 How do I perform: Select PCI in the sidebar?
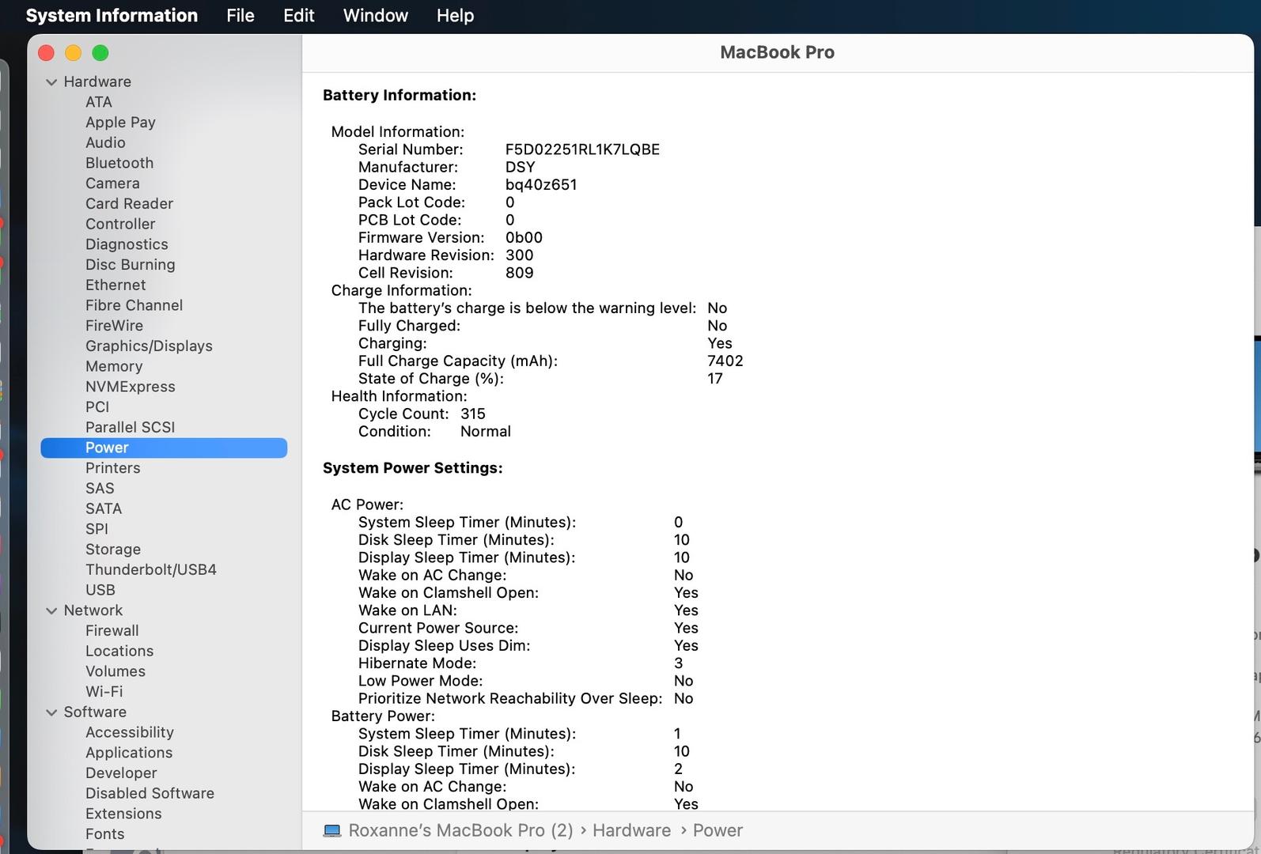coord(97,407)
